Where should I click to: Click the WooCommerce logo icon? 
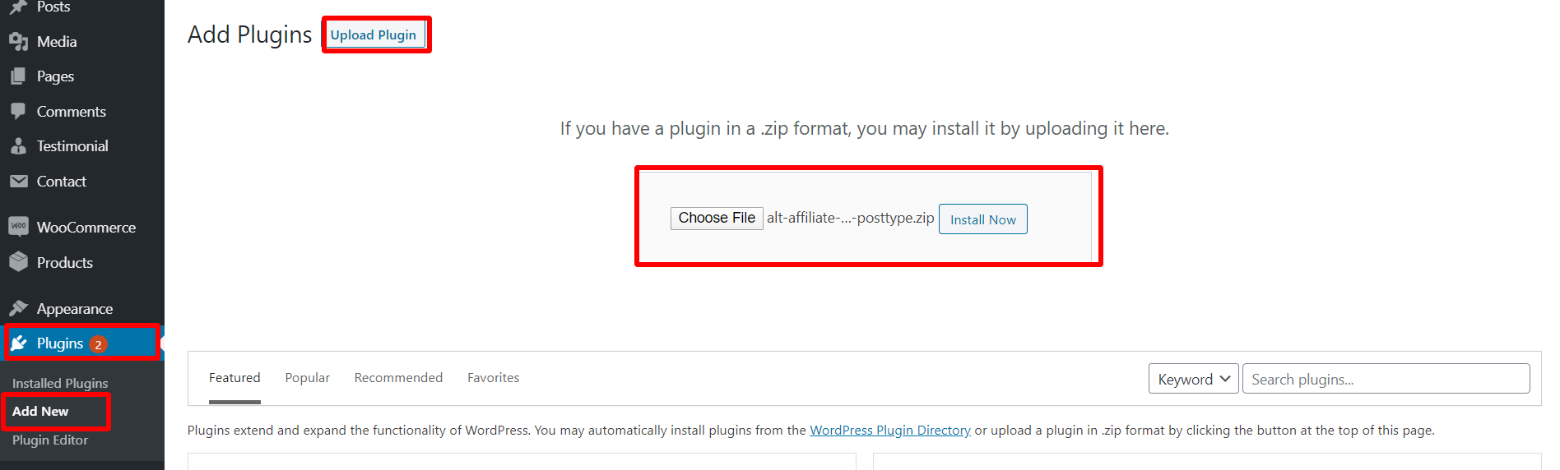click(x=18, y=227)
